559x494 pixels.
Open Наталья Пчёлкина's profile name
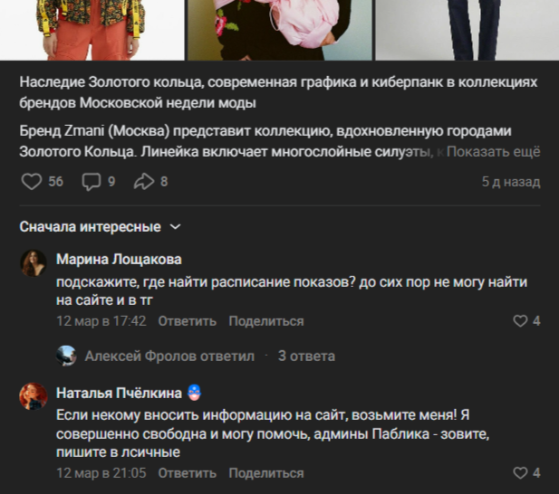(x=119, y=393)
